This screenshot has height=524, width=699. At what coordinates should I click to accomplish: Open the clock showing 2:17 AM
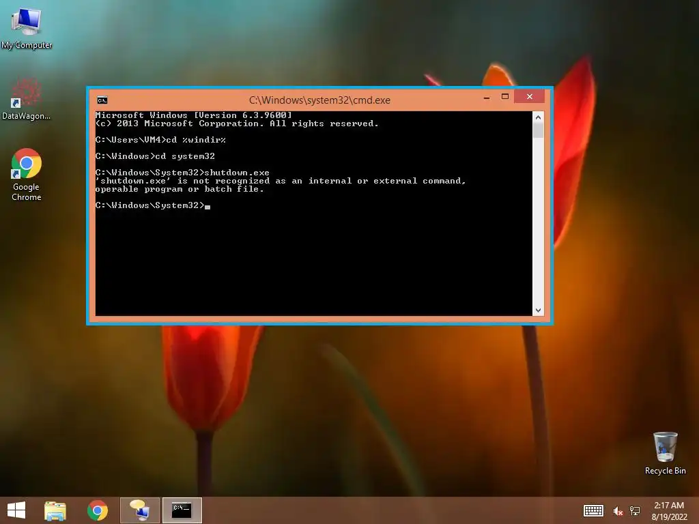click(669, 510)
